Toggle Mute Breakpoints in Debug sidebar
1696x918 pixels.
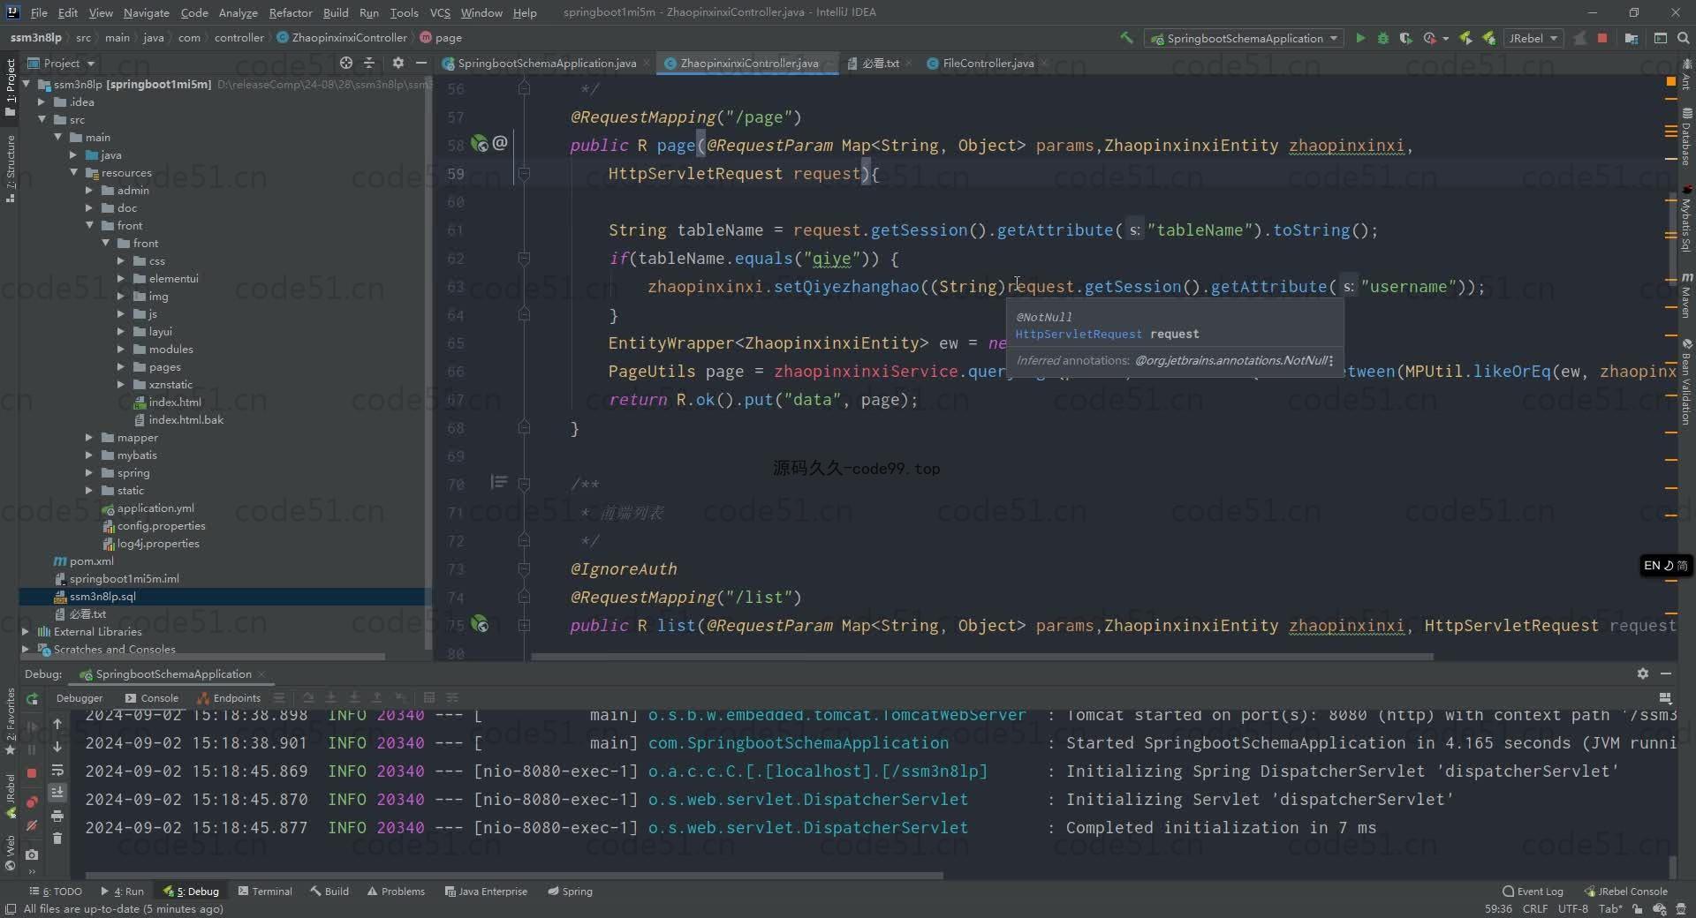[x=32, y=825]
